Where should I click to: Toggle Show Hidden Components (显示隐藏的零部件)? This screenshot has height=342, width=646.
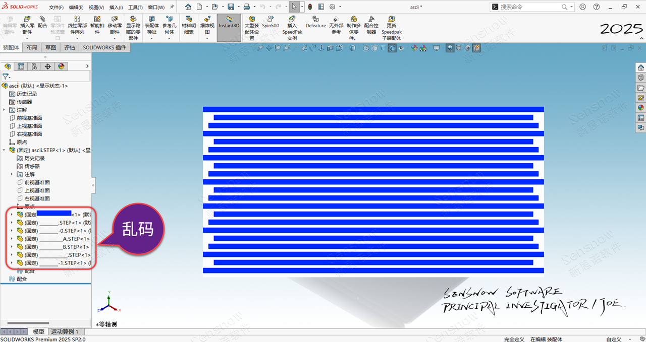[x=133, y=19]
